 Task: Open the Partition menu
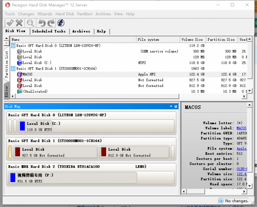coord(85,14)
